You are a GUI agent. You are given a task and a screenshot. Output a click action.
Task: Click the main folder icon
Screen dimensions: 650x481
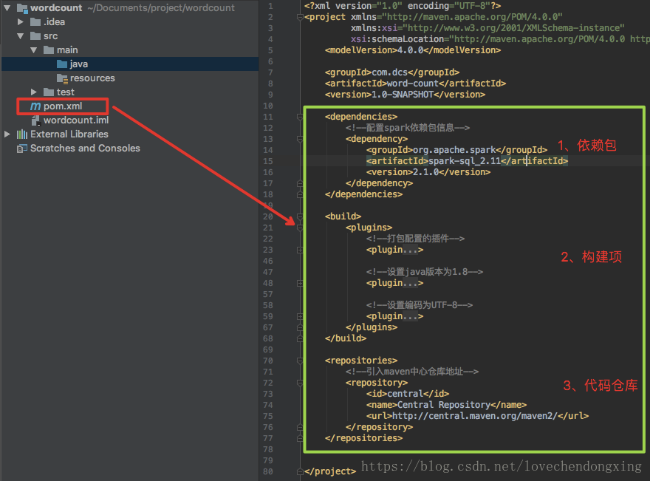(x=49, y=50)
